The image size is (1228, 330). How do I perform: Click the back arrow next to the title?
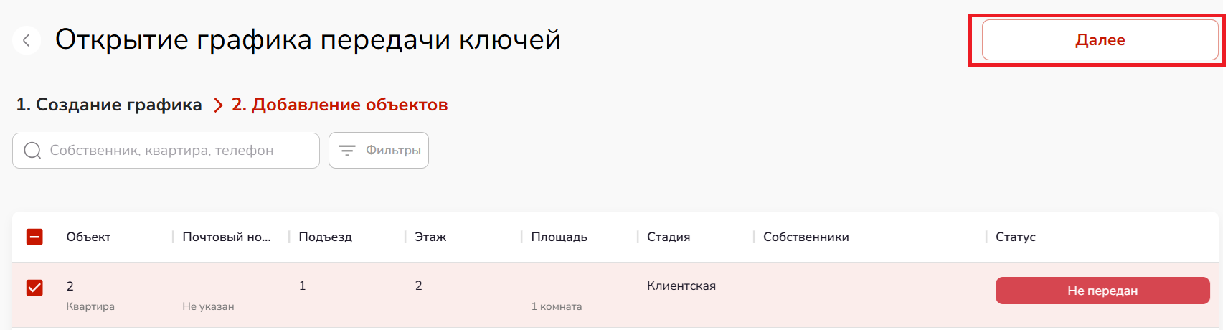(x=27, y=40)
